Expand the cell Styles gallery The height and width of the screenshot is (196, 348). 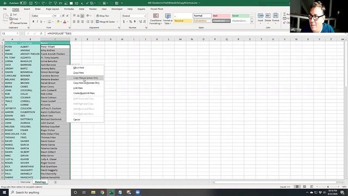click(252, 22)
